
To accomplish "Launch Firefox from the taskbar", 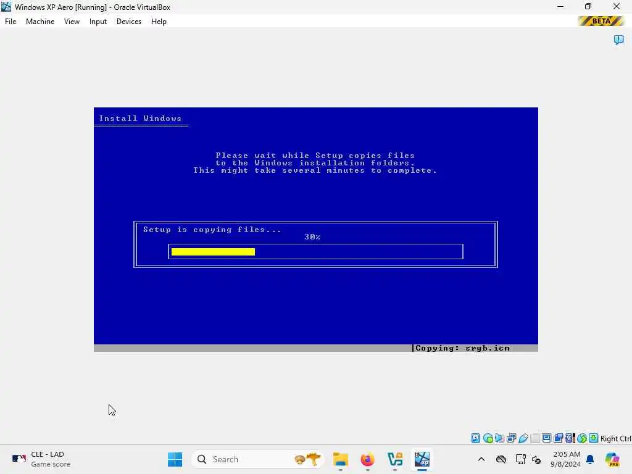I will tap(368, 459).
